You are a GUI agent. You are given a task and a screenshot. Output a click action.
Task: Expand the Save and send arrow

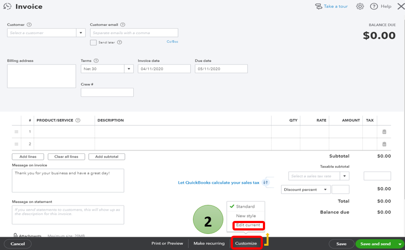click(400, 244)
